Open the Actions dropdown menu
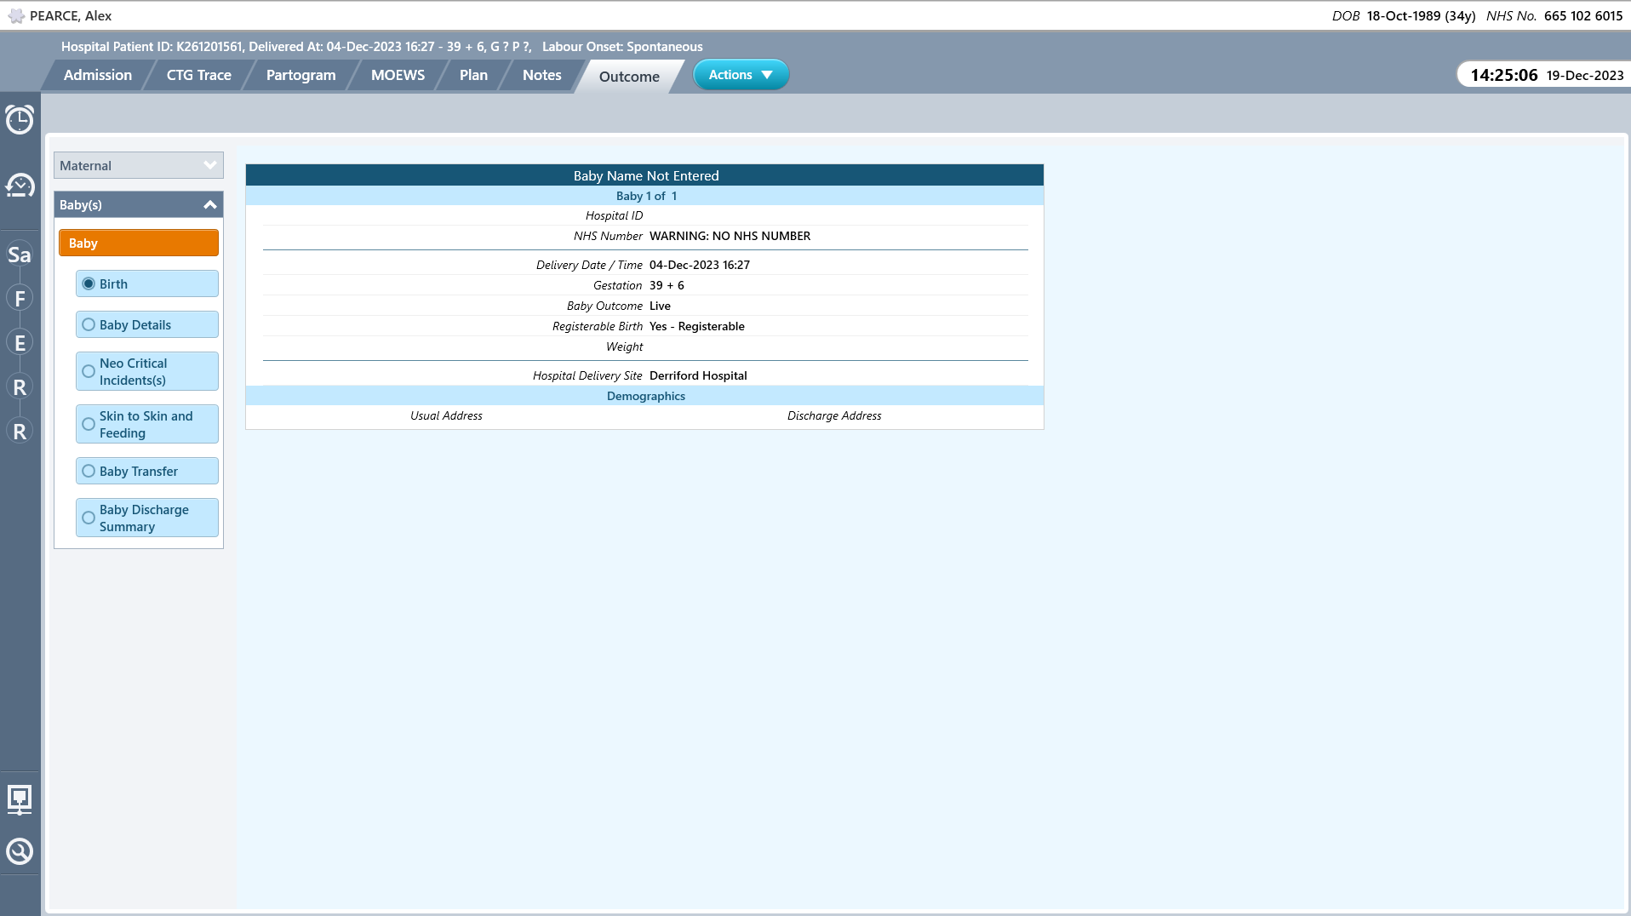The height and width of the screenshot is (916, 1631). 741,75
